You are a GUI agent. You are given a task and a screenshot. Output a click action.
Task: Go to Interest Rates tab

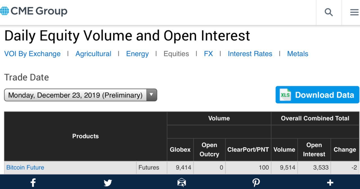pyautogui.click(x=250, y=54)
